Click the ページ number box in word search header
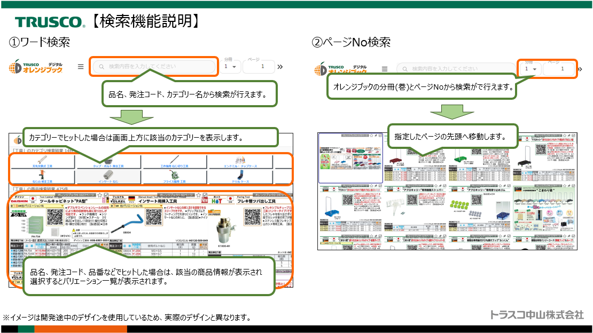 [x=259, y=67]
